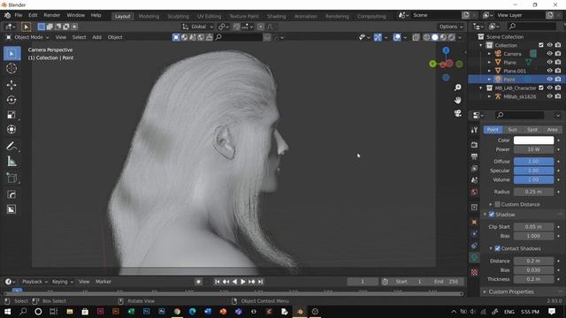Image resolution: width=566 pixels, height=318 pixels.
Task: Open Global transform orientation dropdown
Action: [198, 26]
